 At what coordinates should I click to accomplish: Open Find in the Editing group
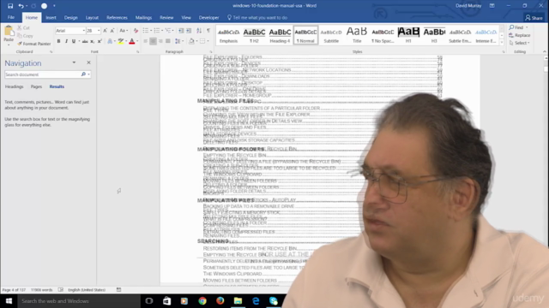point(518,27)
